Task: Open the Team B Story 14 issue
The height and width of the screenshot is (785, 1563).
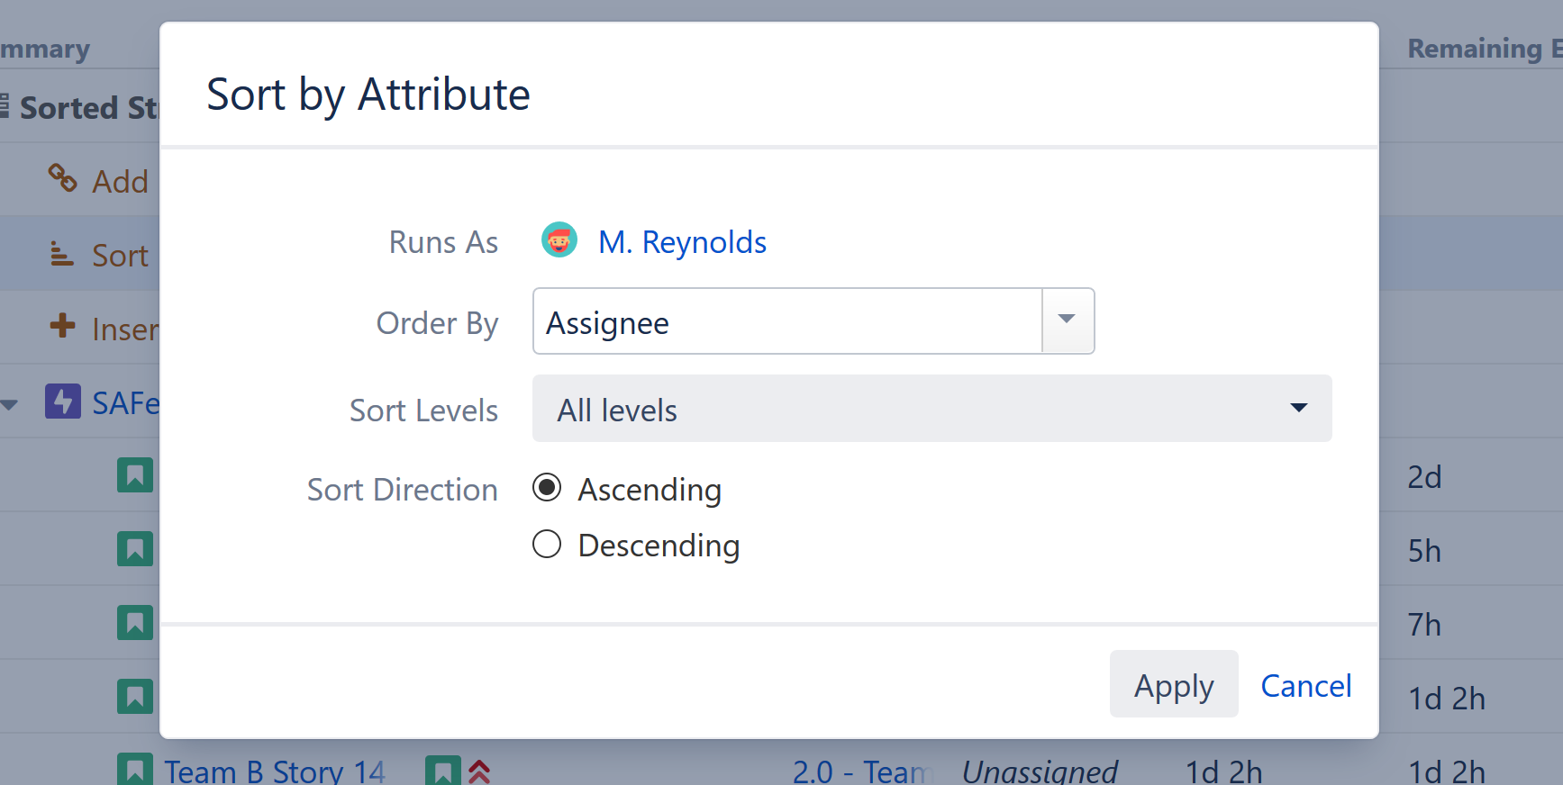Action: tap(274, 771)
